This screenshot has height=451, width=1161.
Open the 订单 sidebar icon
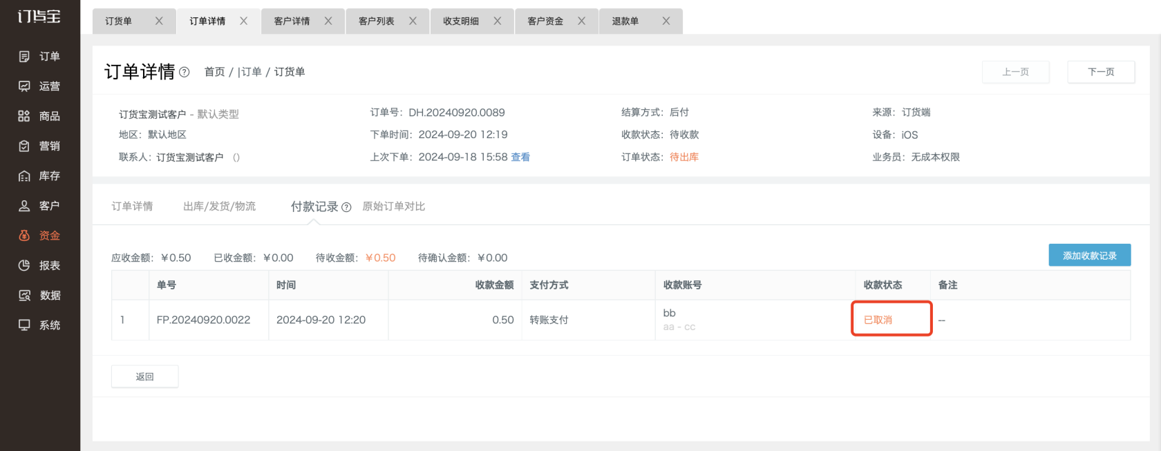point(24,57)
